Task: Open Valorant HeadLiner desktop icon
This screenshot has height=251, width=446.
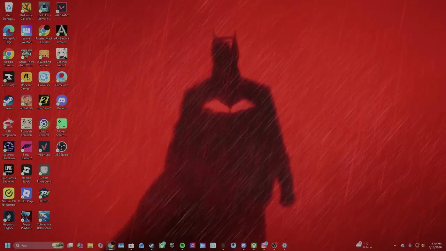Action: pyautogui.click(x=9, y=151)
